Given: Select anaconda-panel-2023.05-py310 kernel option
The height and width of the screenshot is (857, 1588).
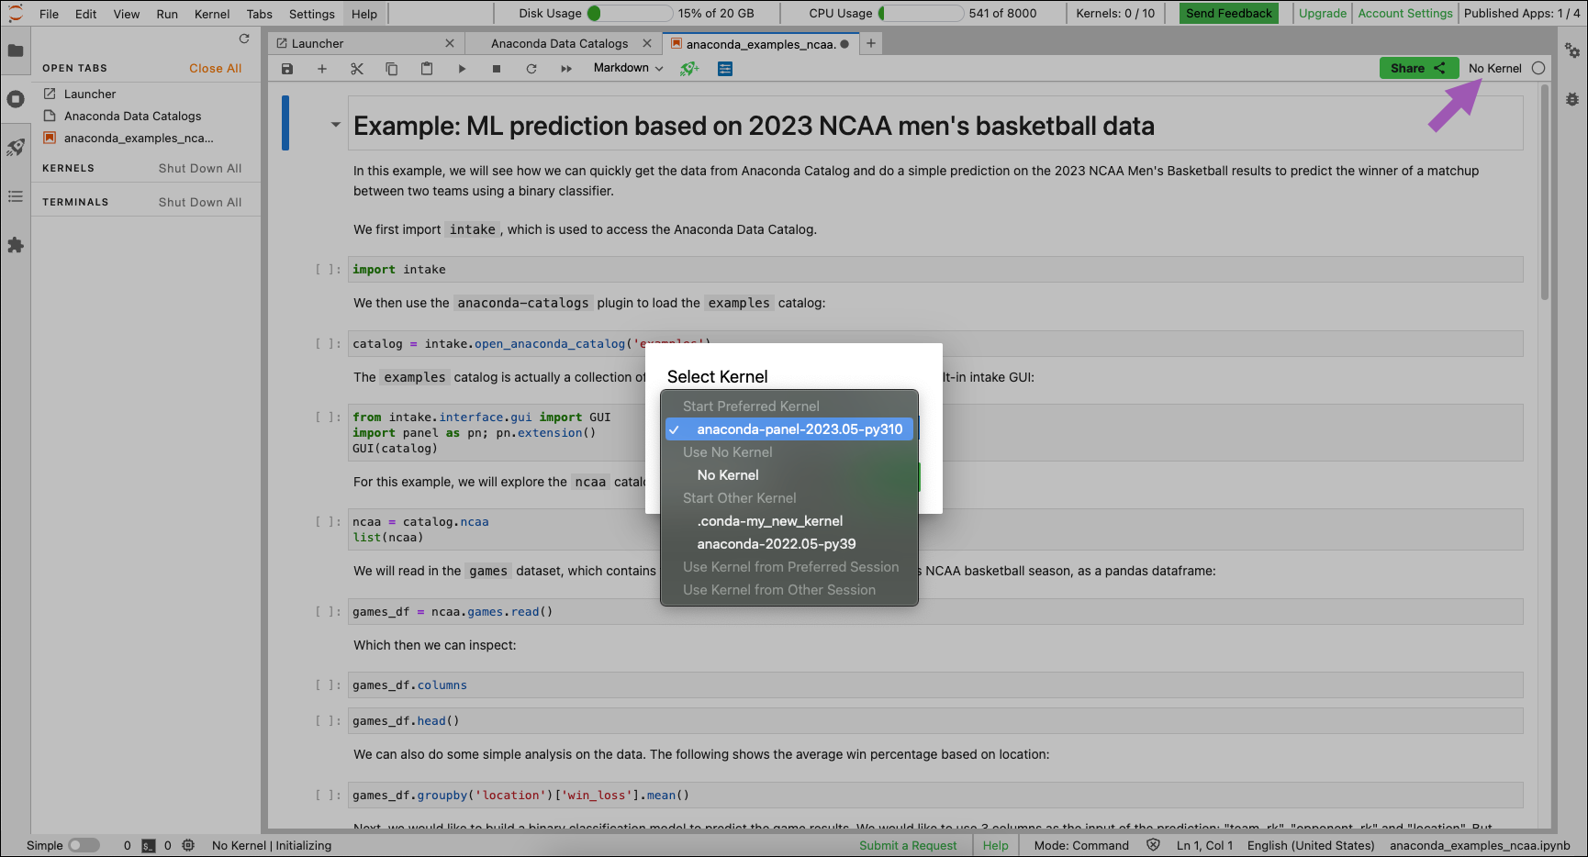Looking at the screenshot, I should point(789,429).
